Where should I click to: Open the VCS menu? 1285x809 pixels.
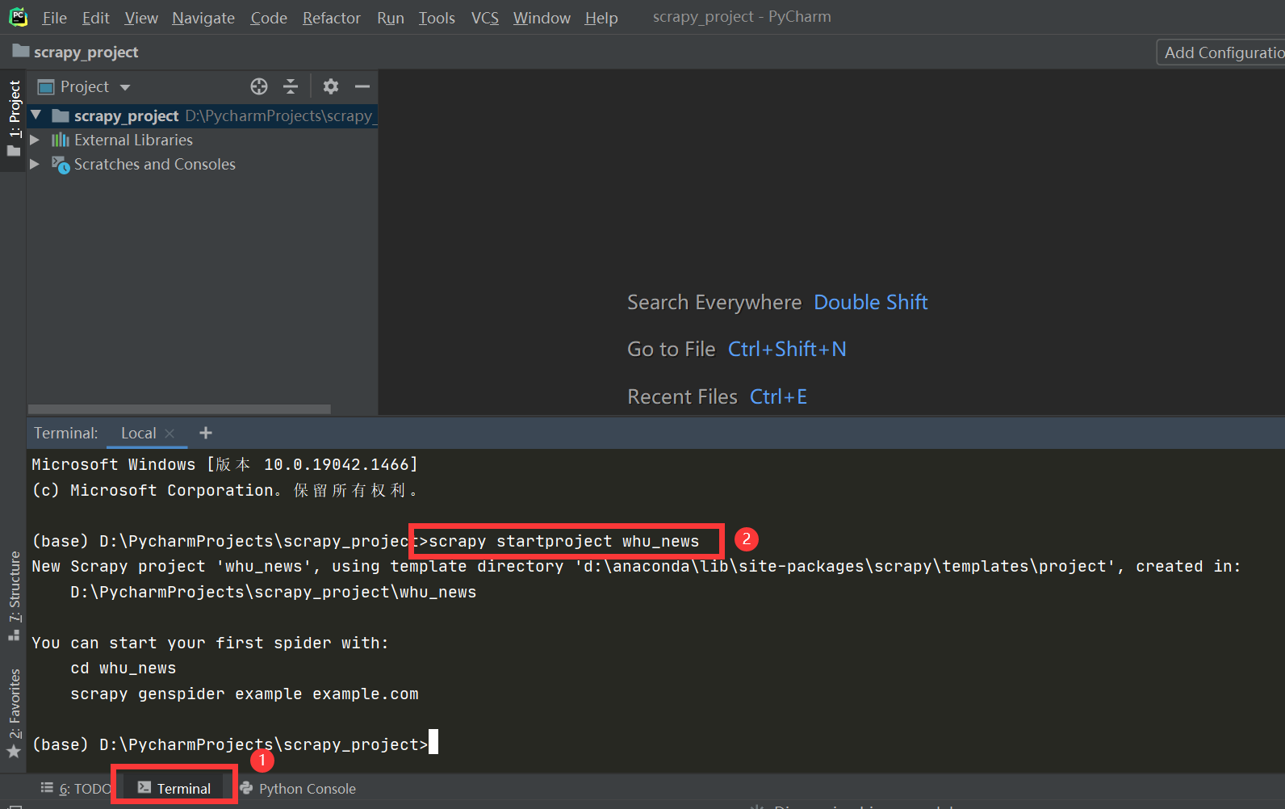coord(485,18)
